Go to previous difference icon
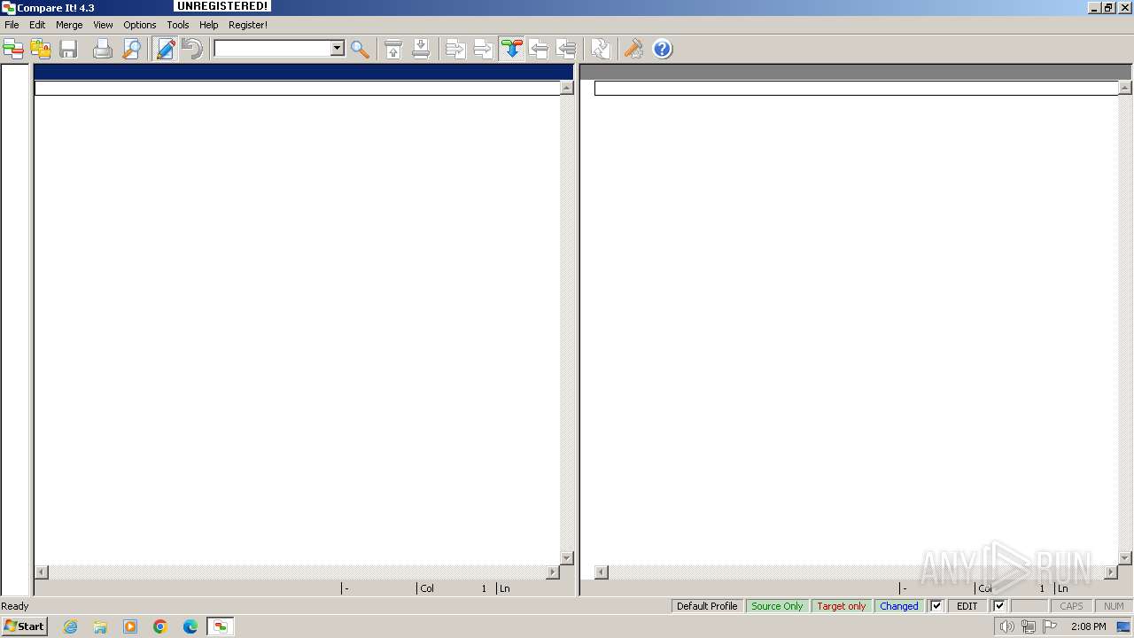Image resolution: width=1134 pixels, height=638 pixels. pos(393,49)
